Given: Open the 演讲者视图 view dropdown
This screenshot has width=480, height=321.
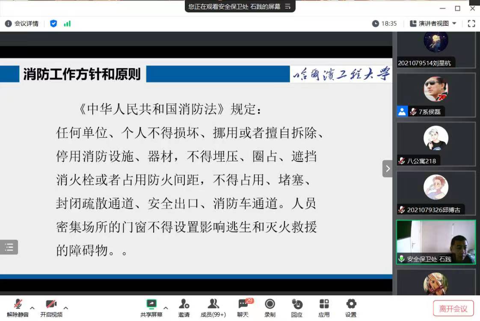Looking at the screenshot, I should click(x=433, y=24).
